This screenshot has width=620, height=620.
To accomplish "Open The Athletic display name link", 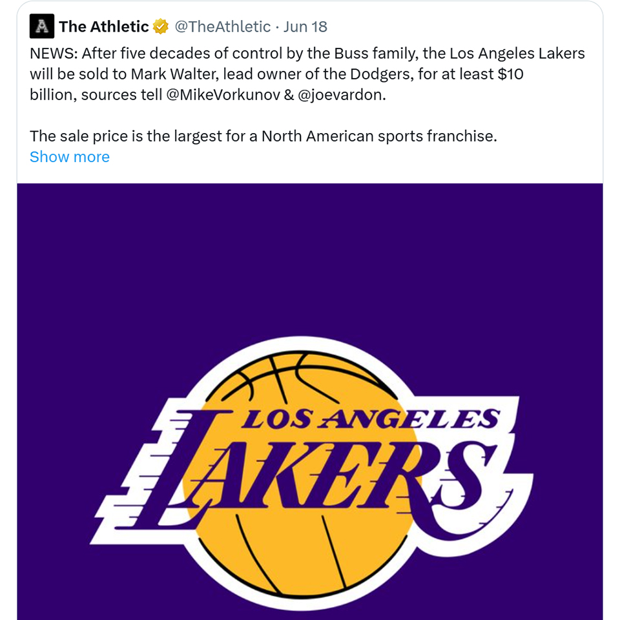I will pos(104,26).
